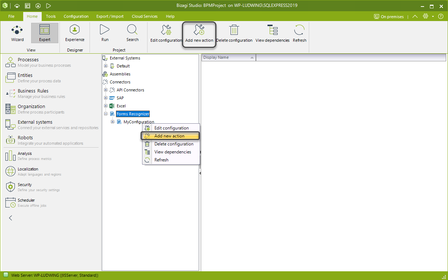Viewport: 448px width, 280px height.
Task: Click the On premises button
Action: (x=389, y=17)
